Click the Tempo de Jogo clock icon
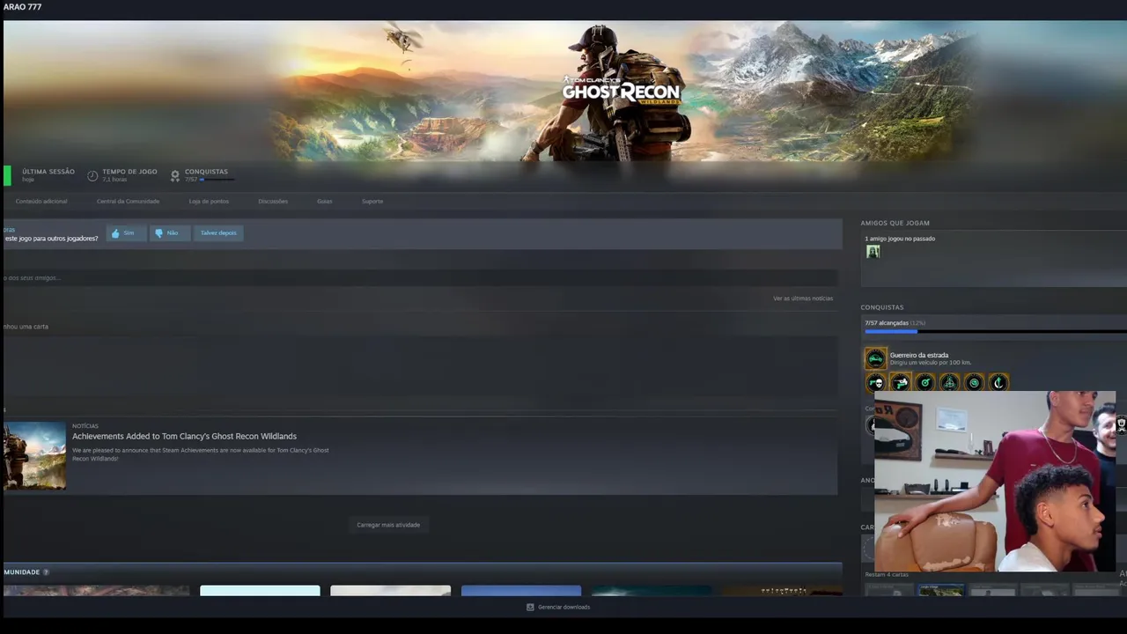Screen dimensions: 1127x634 pyautogui.click(x=92, y=175)
